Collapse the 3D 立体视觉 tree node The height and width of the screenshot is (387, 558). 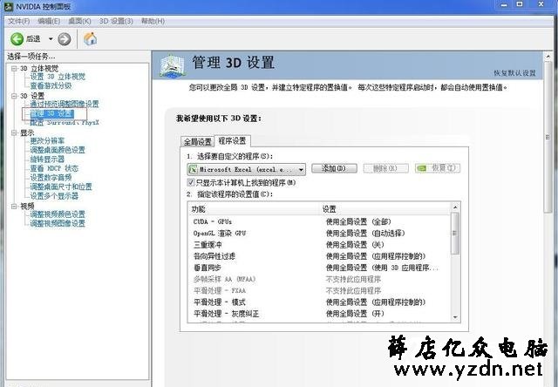tap(14, 68)
